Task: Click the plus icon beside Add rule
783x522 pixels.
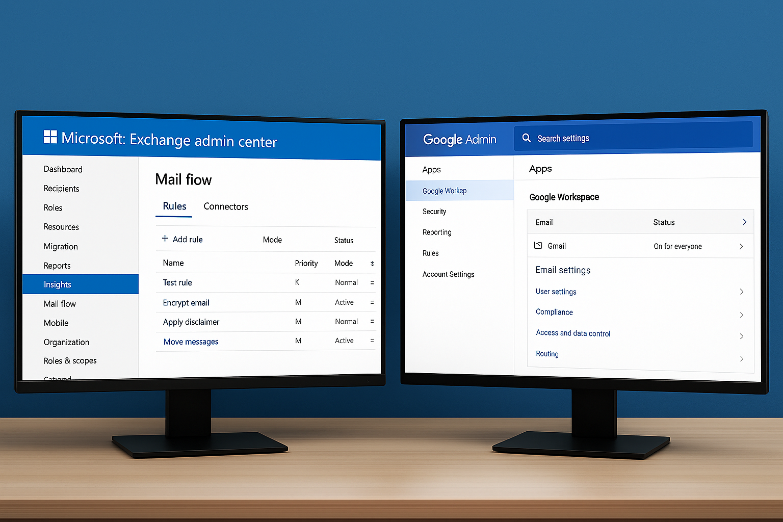Action: coord(165,239)
